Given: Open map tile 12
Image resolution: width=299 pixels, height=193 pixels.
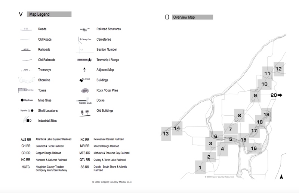Looking at the screenshot, I should [x=279, y=69].
